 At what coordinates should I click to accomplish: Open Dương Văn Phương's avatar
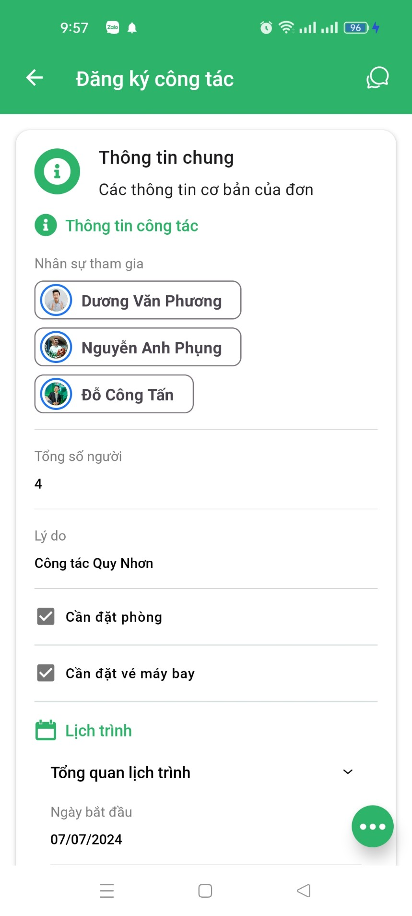[56, 301]
